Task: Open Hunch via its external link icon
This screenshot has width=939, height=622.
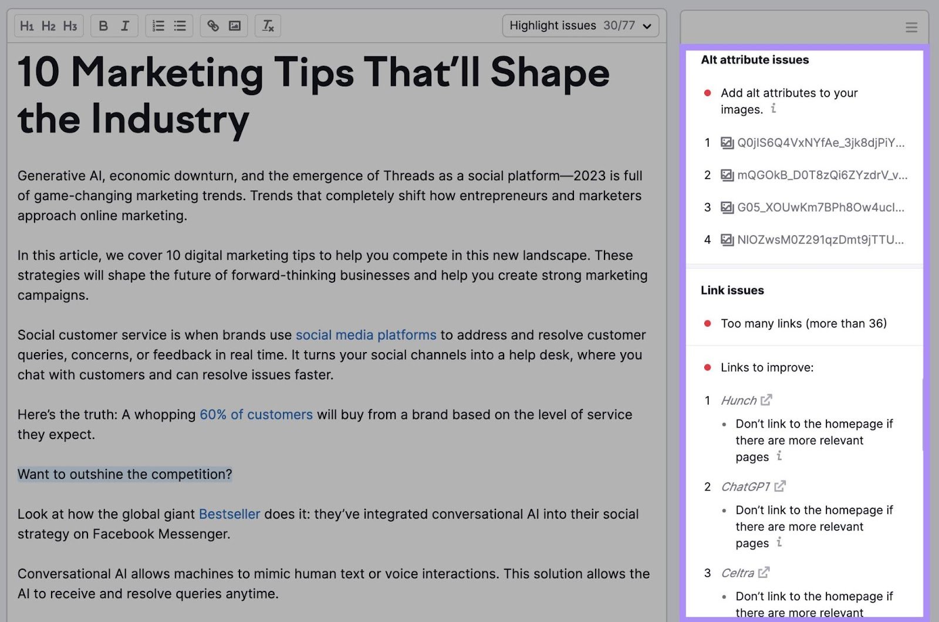Action: [766, 400]
